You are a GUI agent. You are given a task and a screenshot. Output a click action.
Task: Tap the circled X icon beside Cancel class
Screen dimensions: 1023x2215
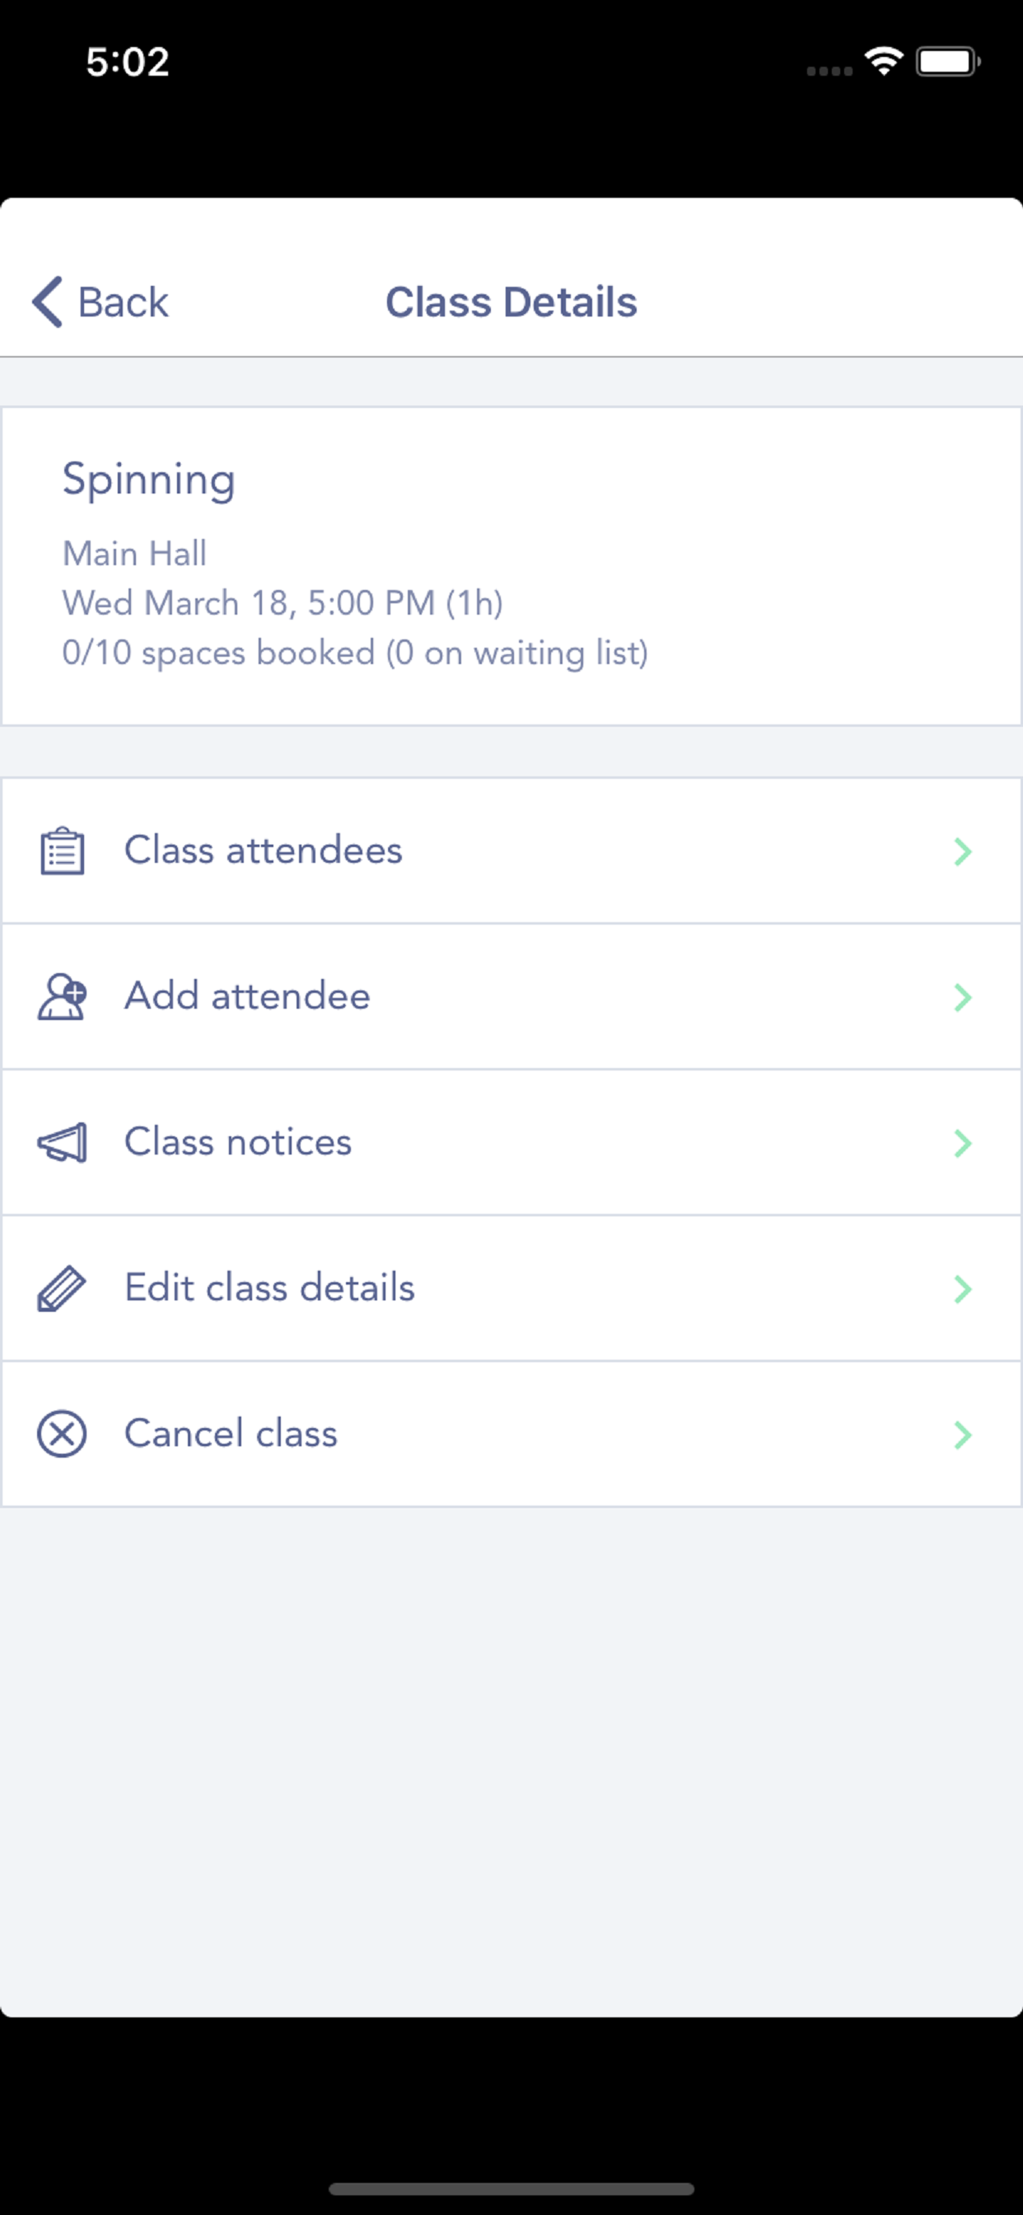[62, 1435]
